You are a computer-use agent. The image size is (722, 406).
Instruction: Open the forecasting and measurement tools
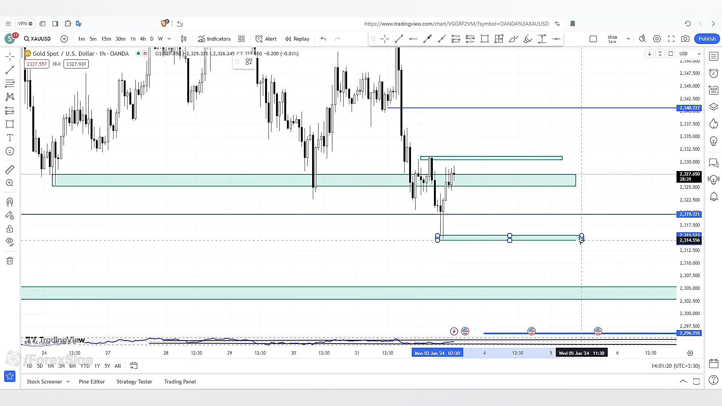coord(10,111)
